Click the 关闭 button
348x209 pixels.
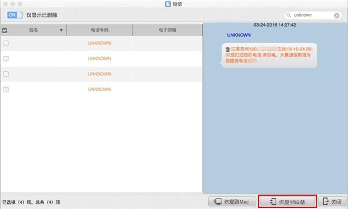click(x=332, y=201)
